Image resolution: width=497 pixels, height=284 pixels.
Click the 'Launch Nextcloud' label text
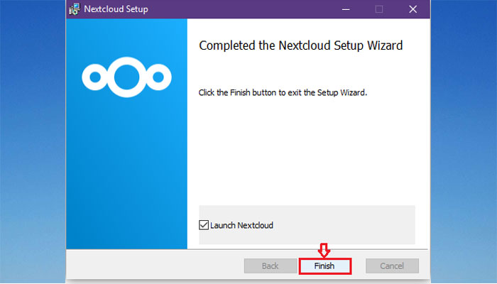coord(241,225)
